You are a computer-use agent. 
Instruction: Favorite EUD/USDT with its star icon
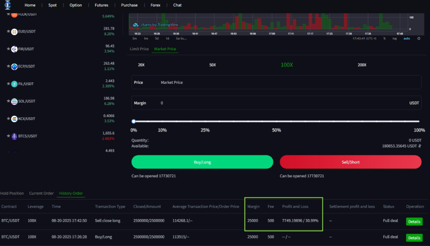[8, 32]
